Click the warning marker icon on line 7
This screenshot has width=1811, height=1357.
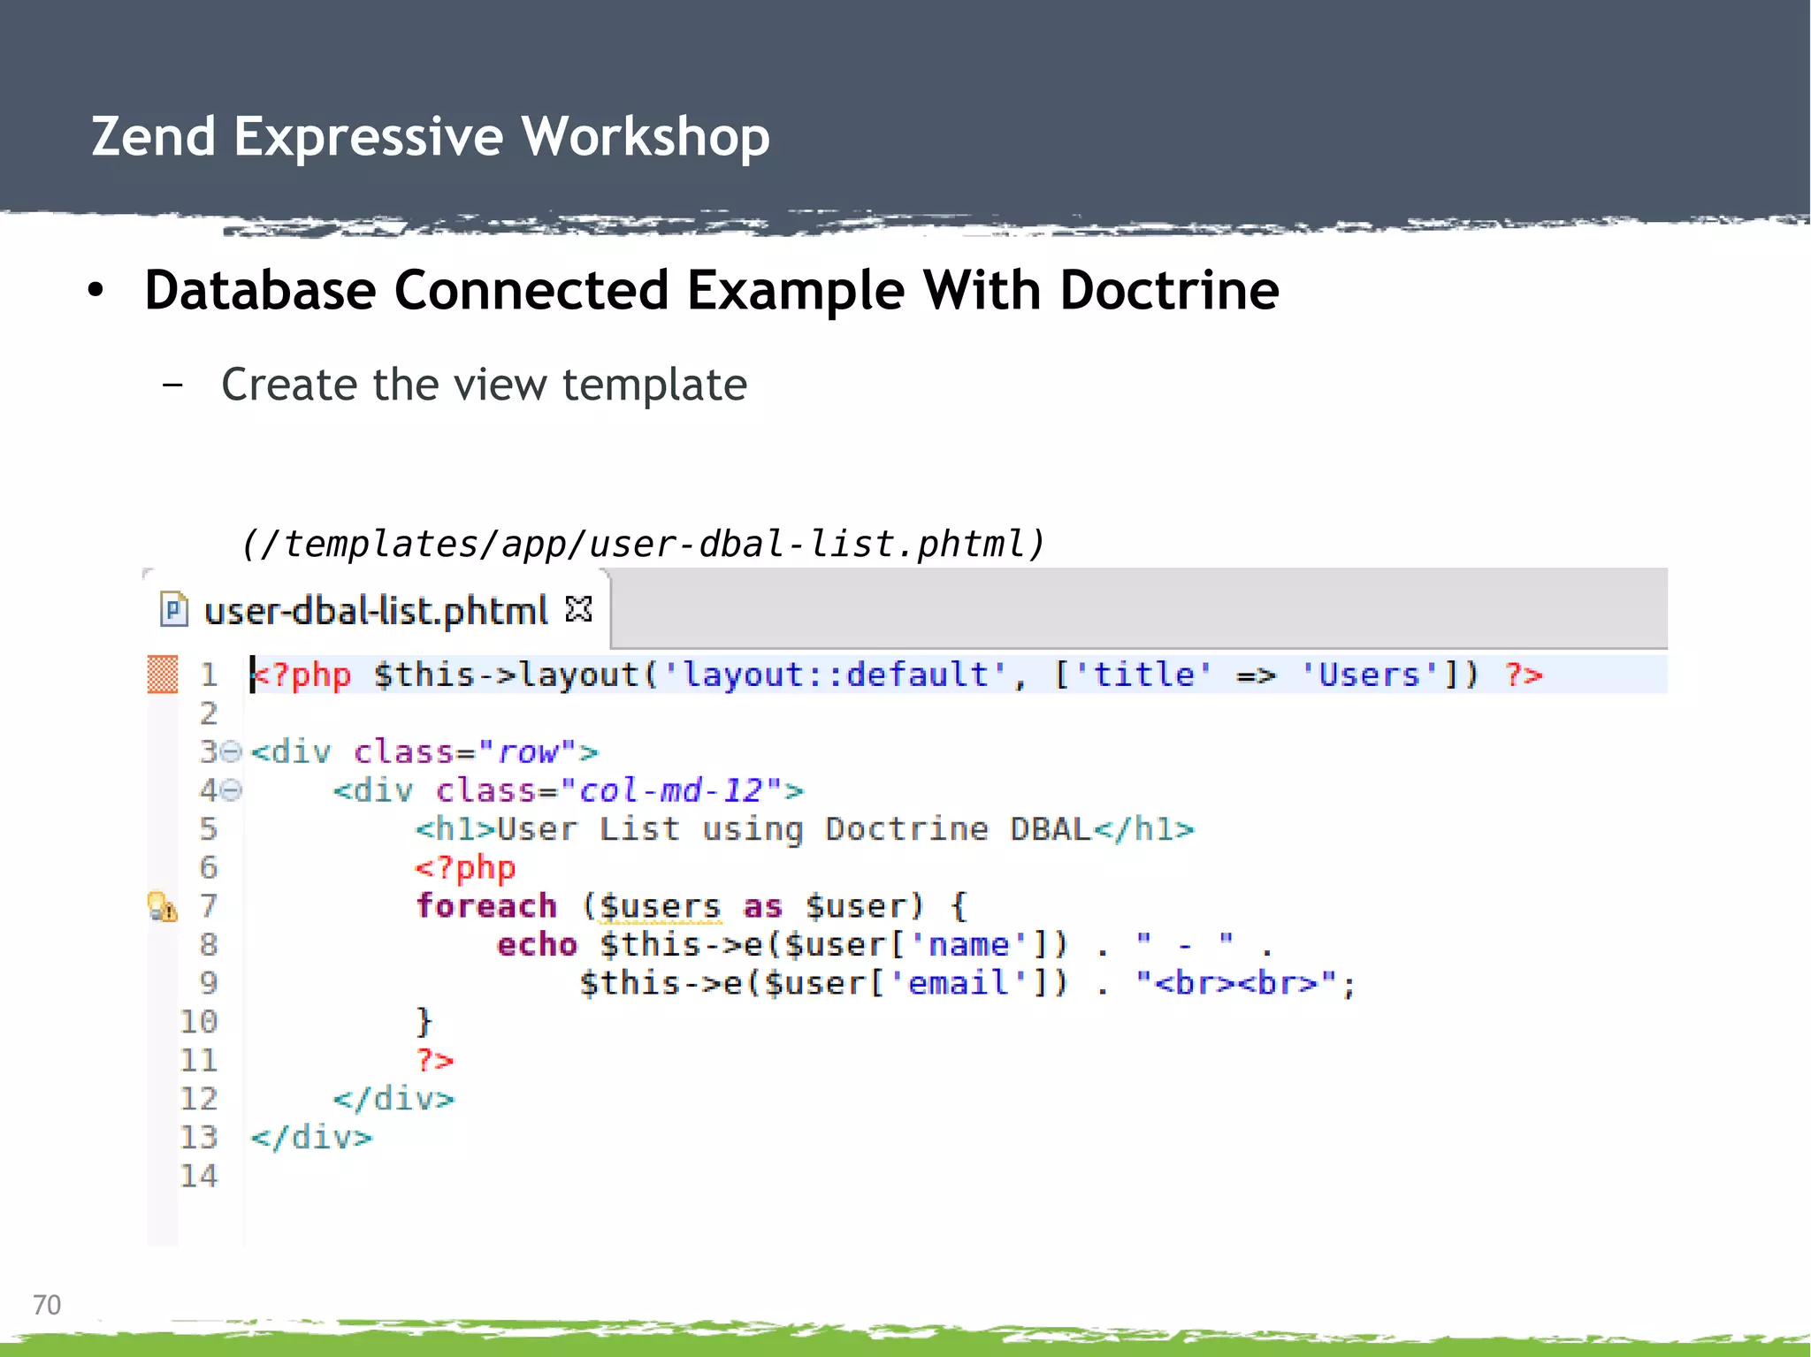[x=162, y=907]
